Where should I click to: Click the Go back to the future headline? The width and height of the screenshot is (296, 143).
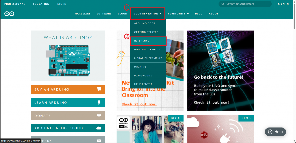click(x=219, y=77)
